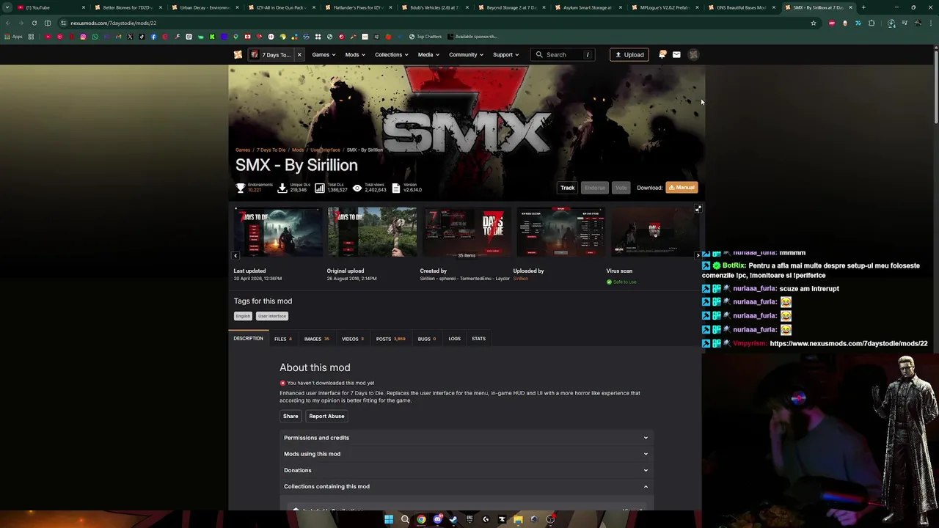Switch to the Bugs tab
The height and width of the screenshot is (528, 939).
pos(427,339)
